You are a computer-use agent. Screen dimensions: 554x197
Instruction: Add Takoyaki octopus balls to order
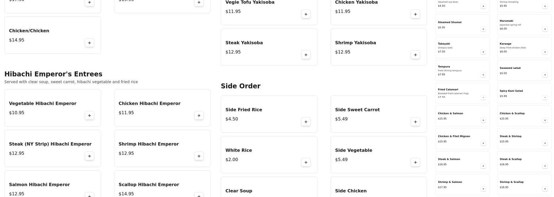pyautogui.click(x=483, y=52)
